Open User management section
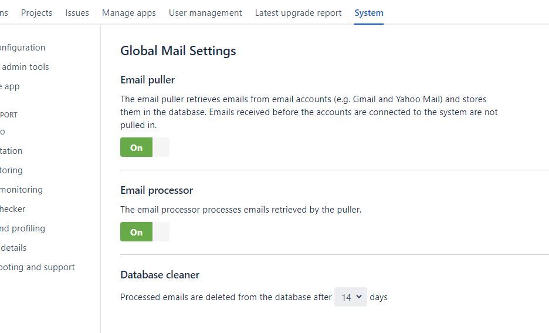The image size is (549, 333). click(x=205, y=13)
